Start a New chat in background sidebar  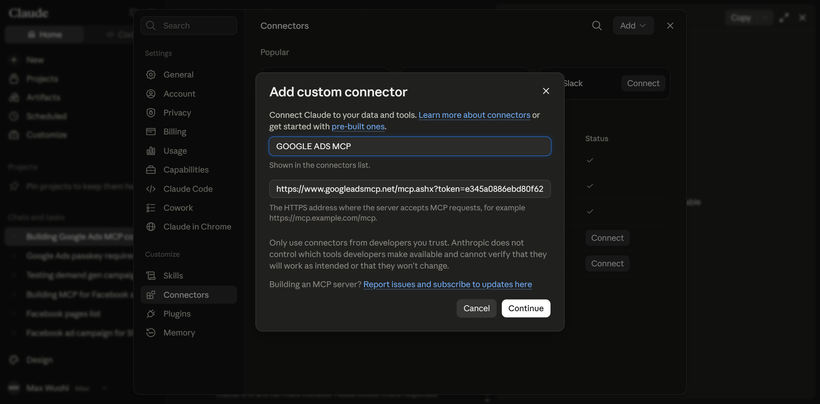pos(35,60)
